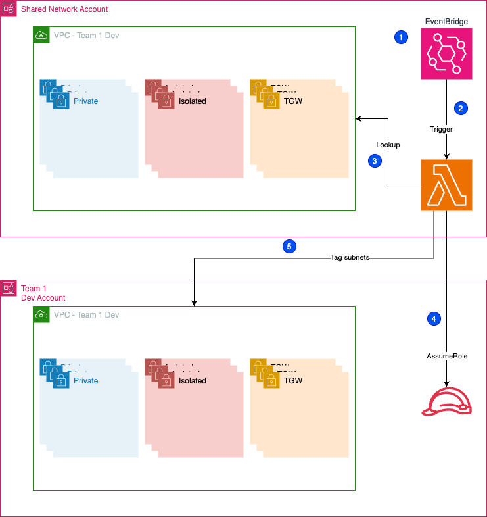Select Private subnet lock icon in Shared Network VPC
The height and width of the screenshot is (517, 487).
click(x=61, y=101)
